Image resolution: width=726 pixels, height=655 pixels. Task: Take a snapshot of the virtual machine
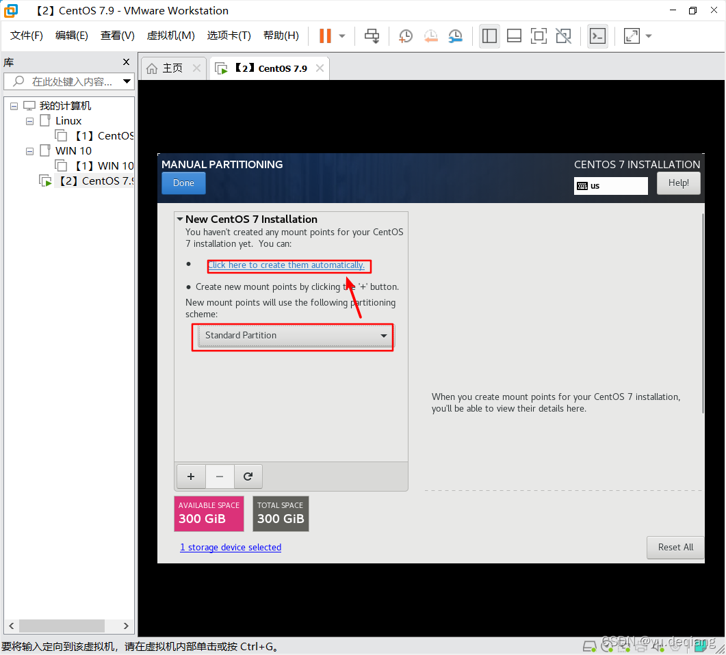pos(406,36)
